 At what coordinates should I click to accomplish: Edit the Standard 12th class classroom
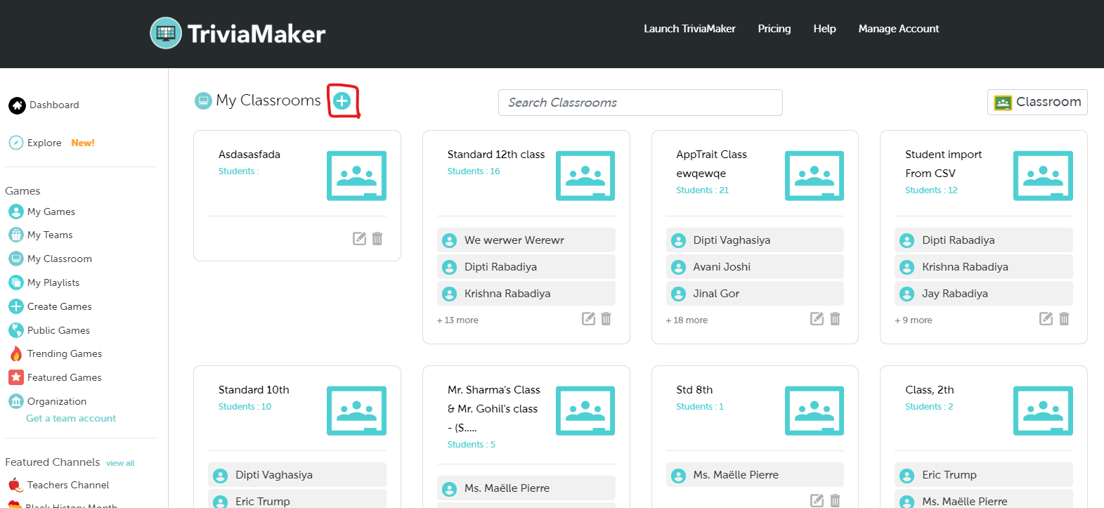click(x=588, y=319)
